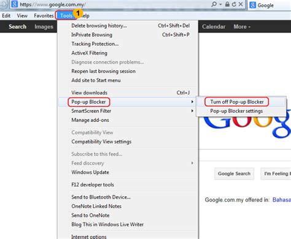This screenshot has height=239, width=291.
Task: Open the View menu
Action: pos(22,16)
